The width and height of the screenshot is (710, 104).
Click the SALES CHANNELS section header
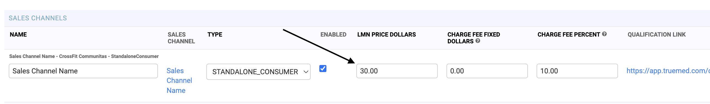click(38, 18)
